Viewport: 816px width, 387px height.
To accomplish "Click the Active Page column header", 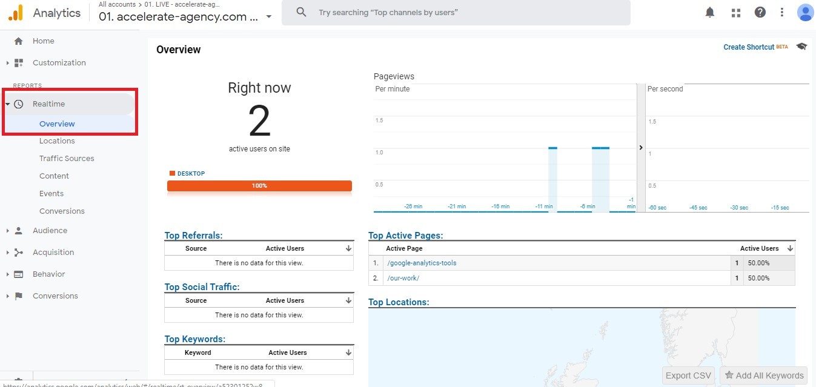I will point(404,249).
